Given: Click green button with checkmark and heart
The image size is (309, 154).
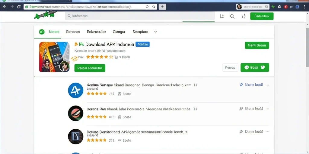Looking at the screenshot, I should 255,68.
